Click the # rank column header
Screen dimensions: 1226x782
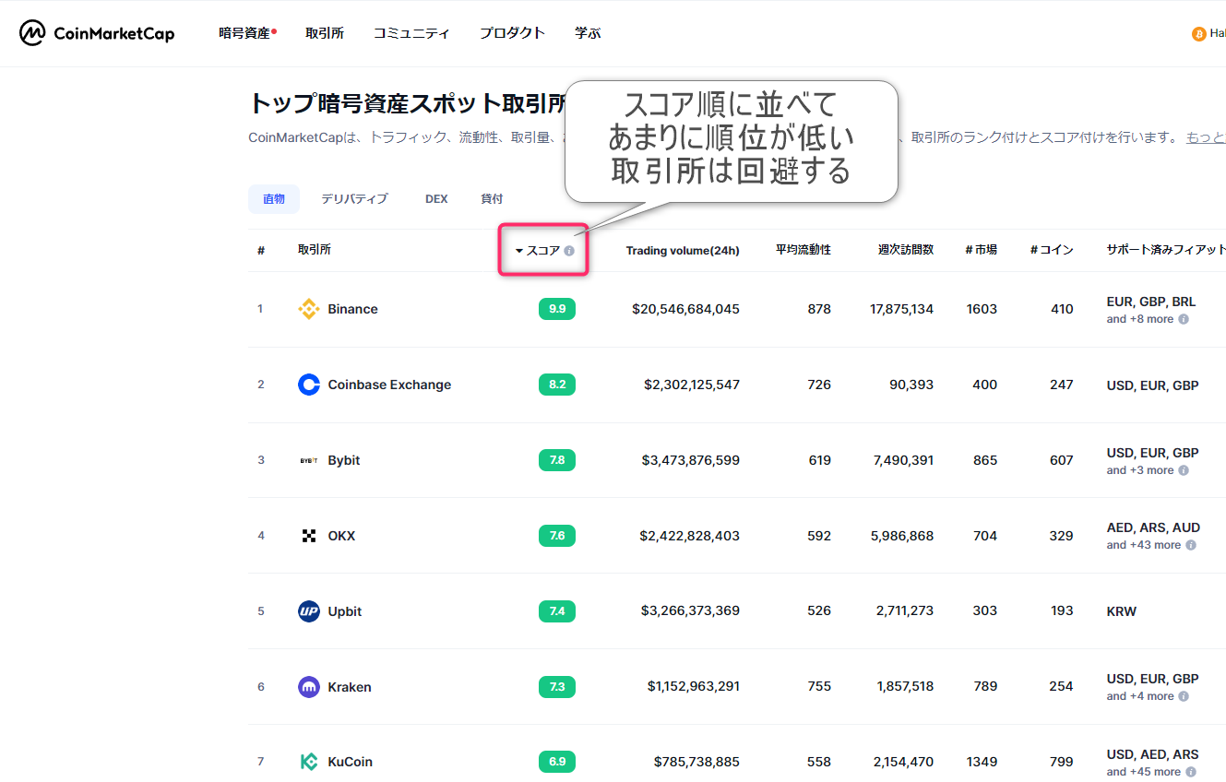click(261, 251)
